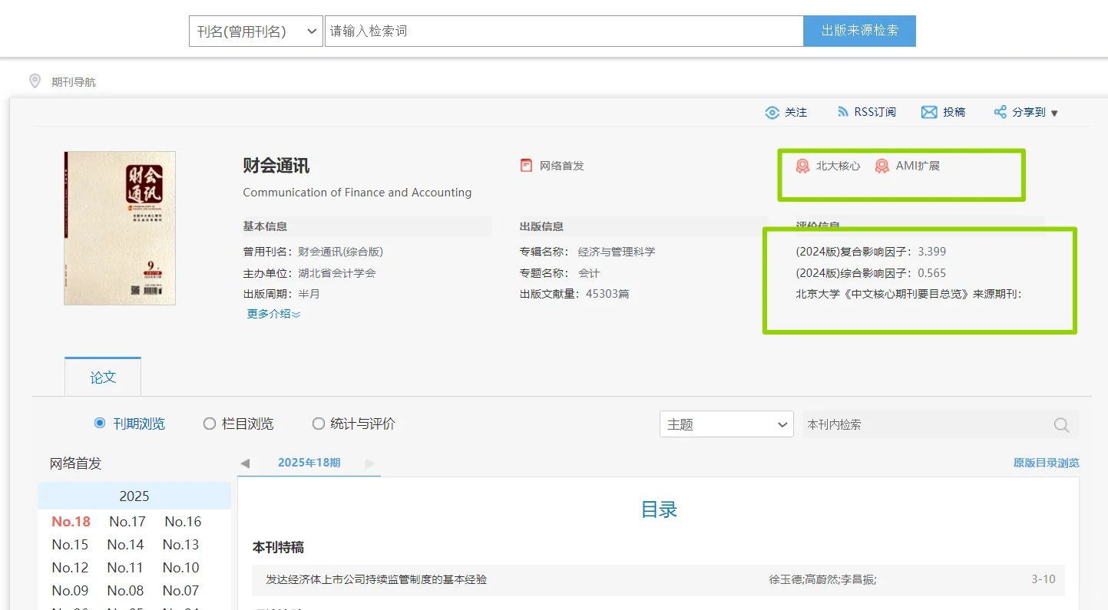The width and height of the screenshot is (1108, 610).
Task: Click the share icon beside 分享到
Action: [1000, 112]
